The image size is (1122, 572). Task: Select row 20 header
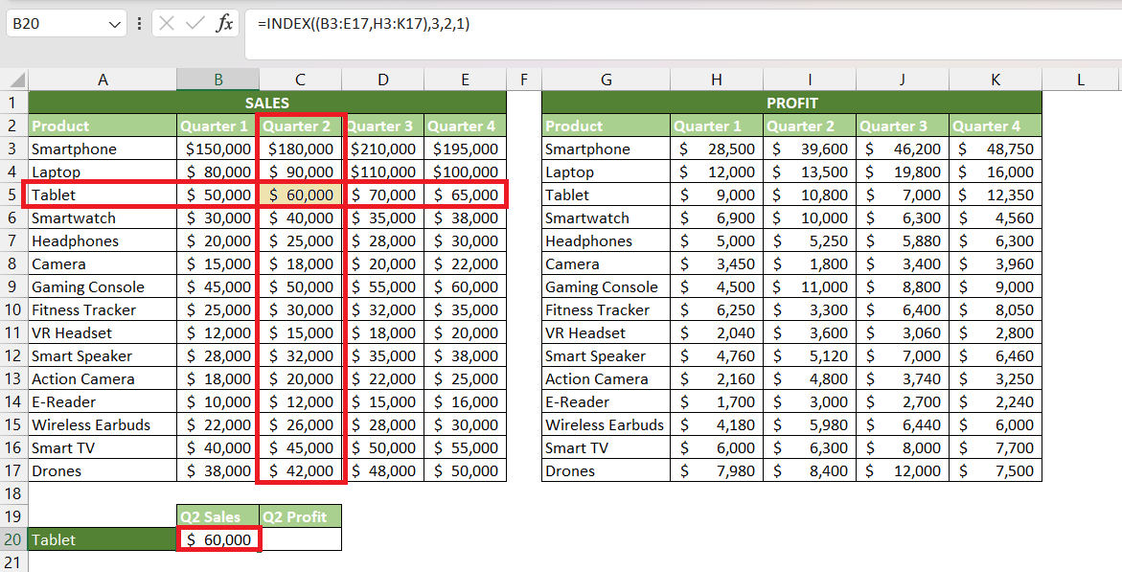[x=13, y=539]
